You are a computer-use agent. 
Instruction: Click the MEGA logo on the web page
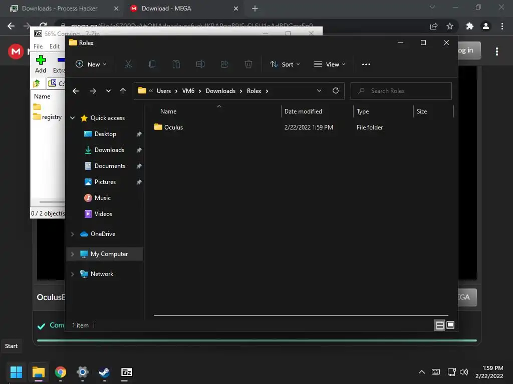click(16, 51)
